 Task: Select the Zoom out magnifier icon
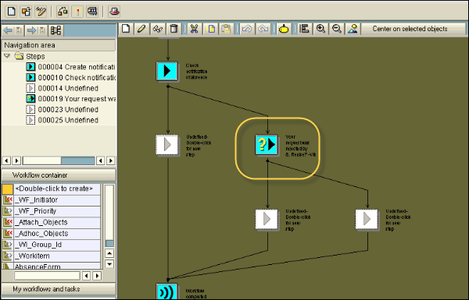tap(337, 29)
